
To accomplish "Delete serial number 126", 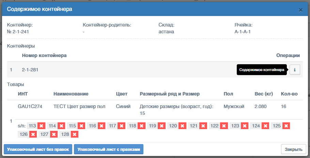I will click(x=33, y=134).
